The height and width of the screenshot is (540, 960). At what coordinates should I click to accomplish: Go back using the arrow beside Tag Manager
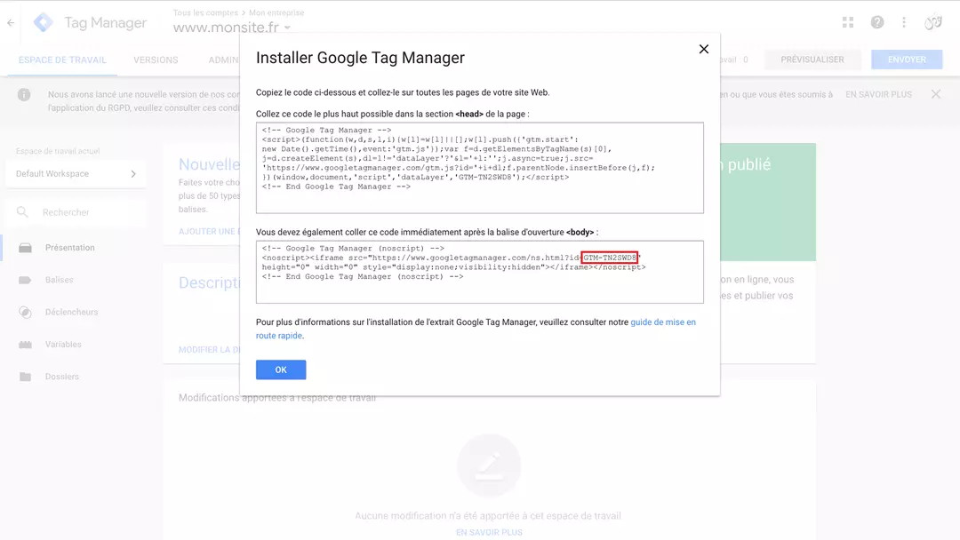point(11,22)
